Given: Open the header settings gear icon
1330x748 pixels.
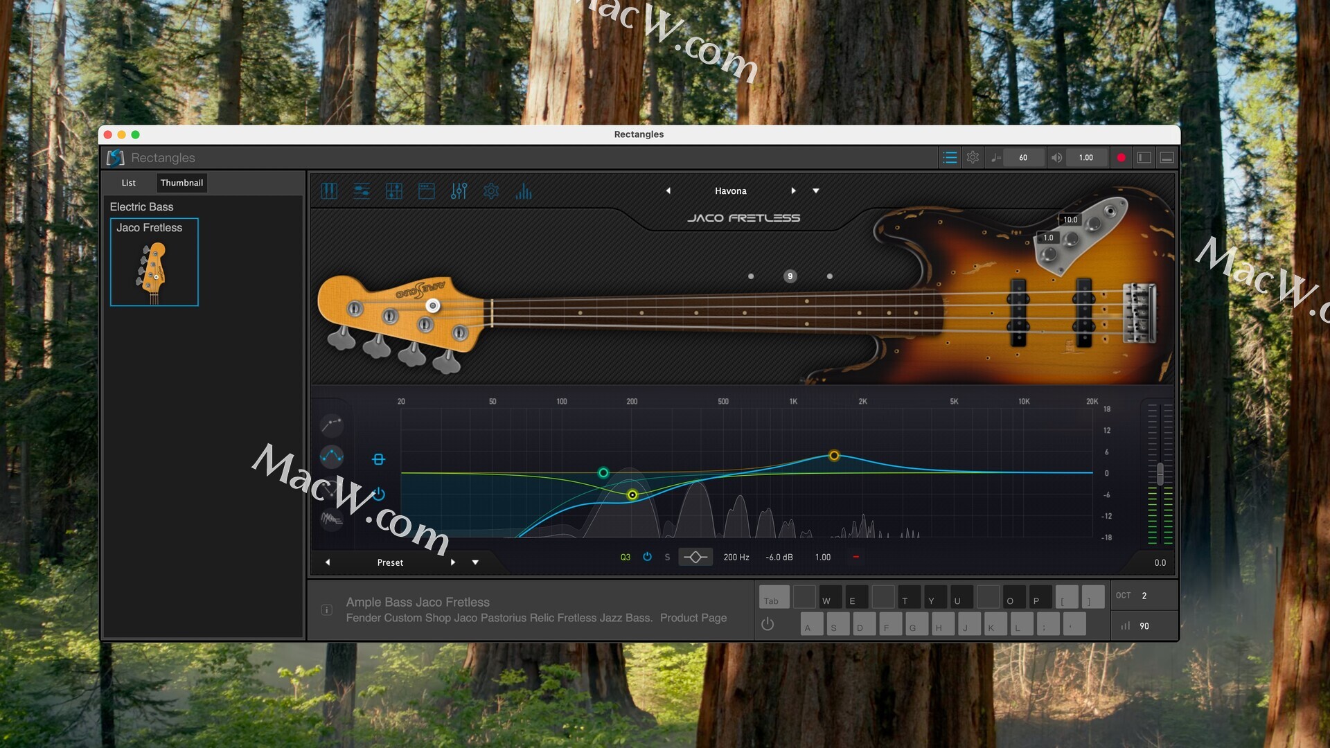Looking at the screenshot, I should [x=973, y=158].
